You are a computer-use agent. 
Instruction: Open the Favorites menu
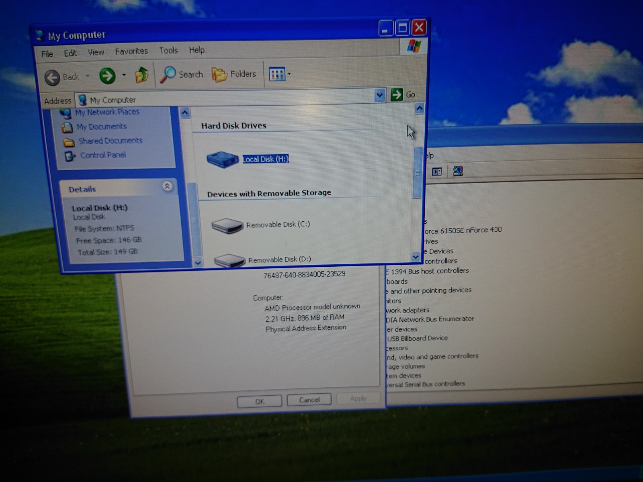pyautogui.click(x=131, y=51)
